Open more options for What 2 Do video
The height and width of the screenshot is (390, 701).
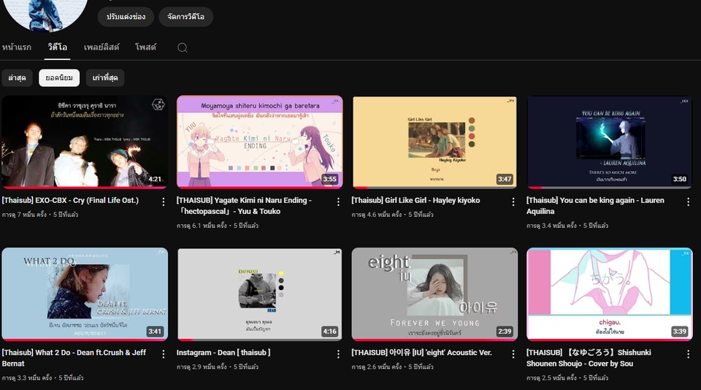point(163,353)
